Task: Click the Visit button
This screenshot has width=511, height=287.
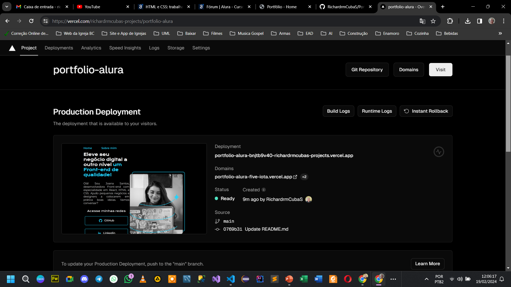Action: 440,69
